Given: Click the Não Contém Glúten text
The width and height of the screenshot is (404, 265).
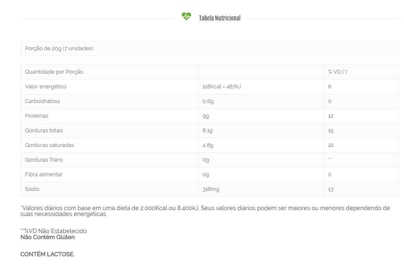Looking at the screenshot, I should (47, 237).
